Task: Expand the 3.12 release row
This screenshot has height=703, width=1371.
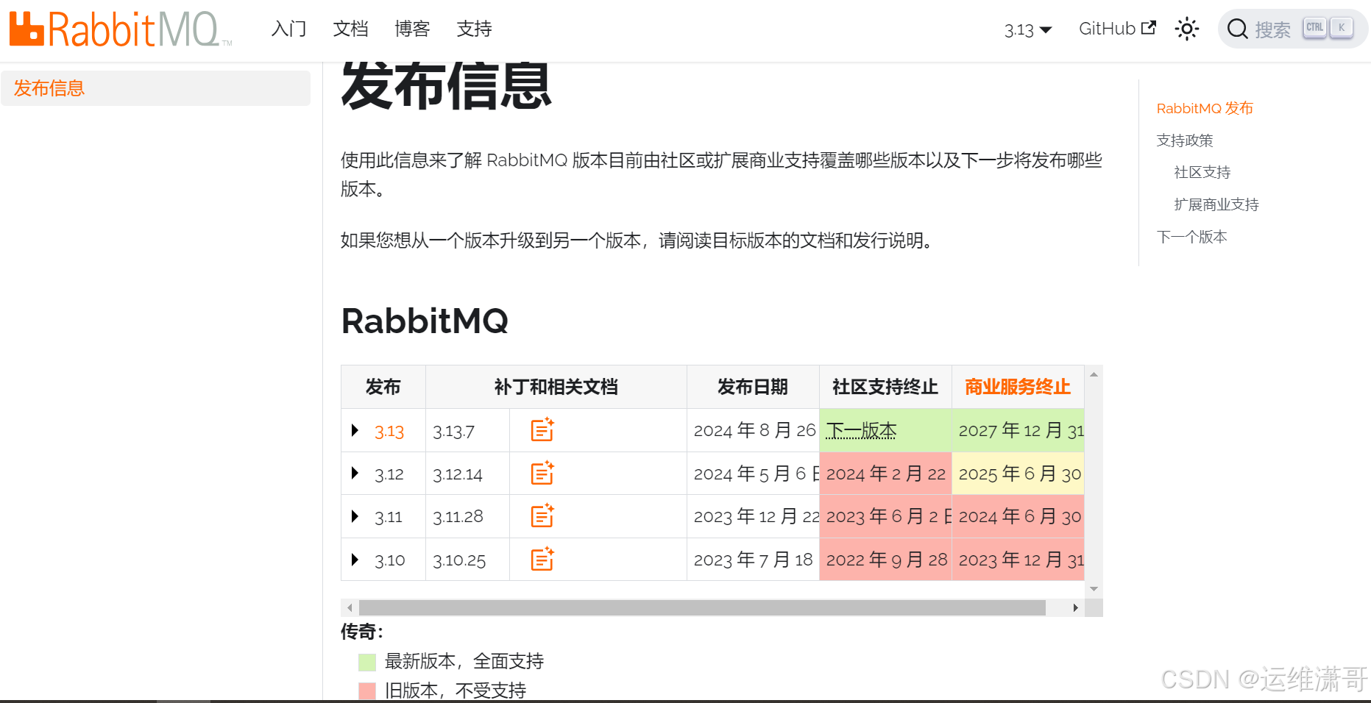Action: (355, 473)
